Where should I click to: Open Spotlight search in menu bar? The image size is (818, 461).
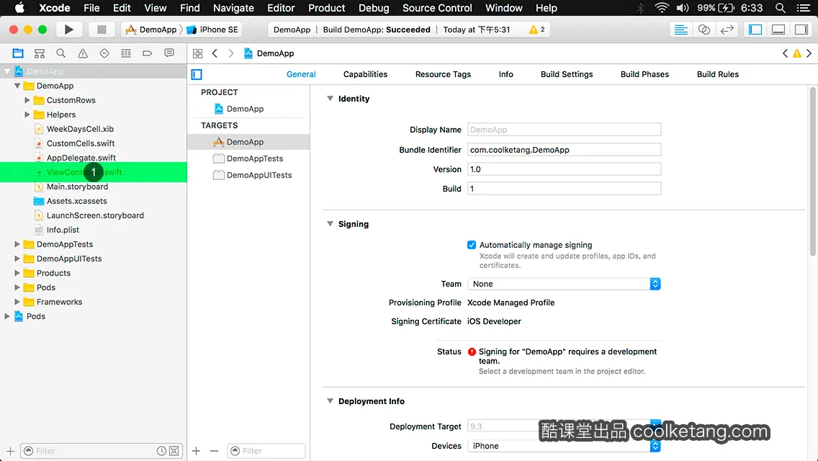tap(781, 8)
